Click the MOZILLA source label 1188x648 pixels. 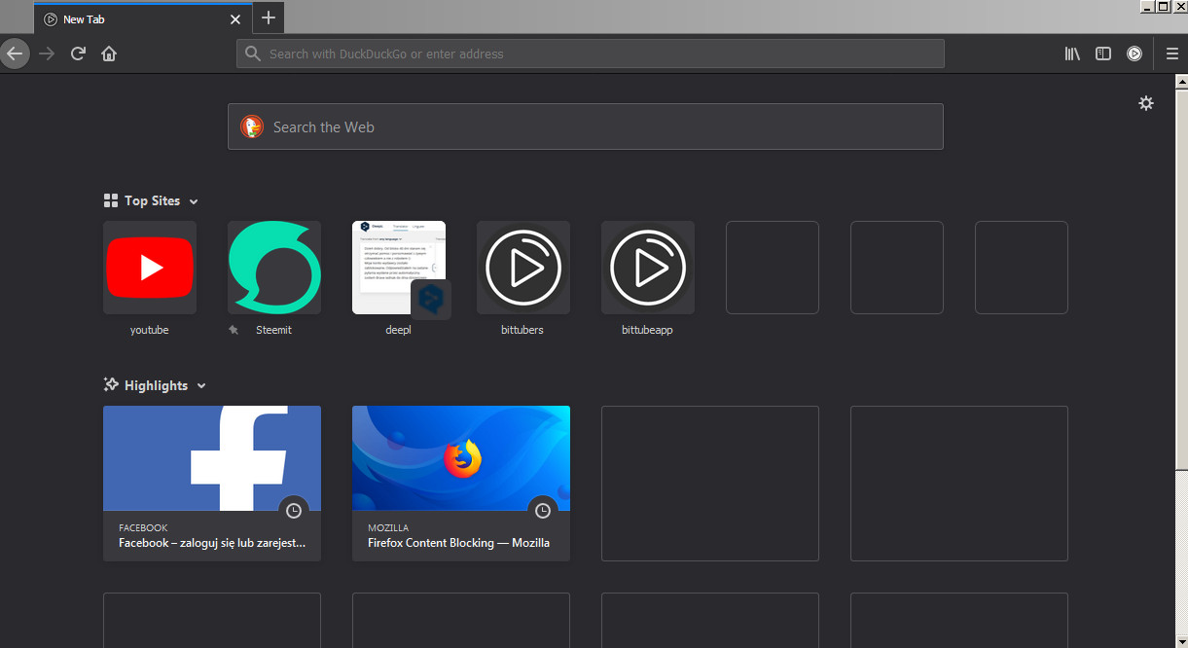click(x=388, y=527)
